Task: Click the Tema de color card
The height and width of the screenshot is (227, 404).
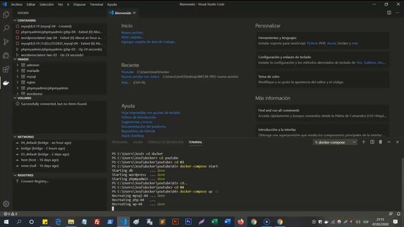Action: [x=322, y=79]
